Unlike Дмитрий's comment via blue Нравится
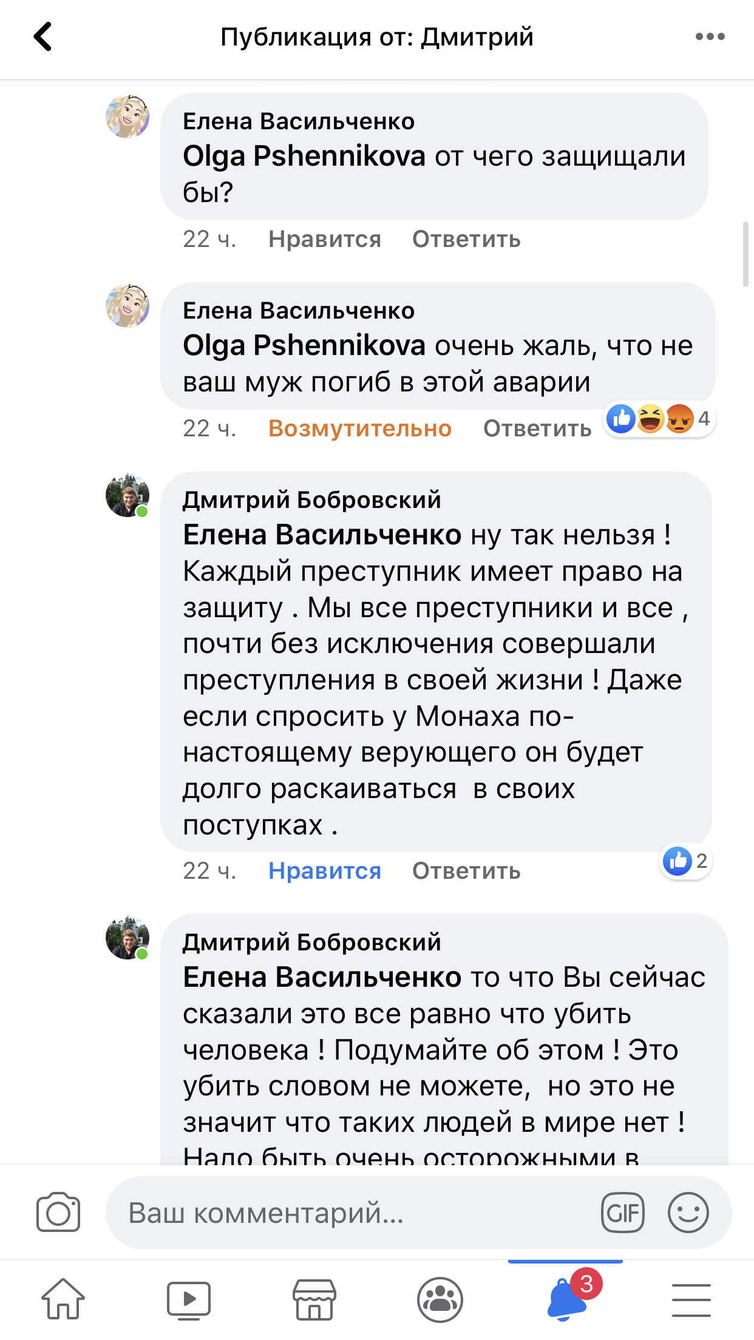 coord(325,871)
